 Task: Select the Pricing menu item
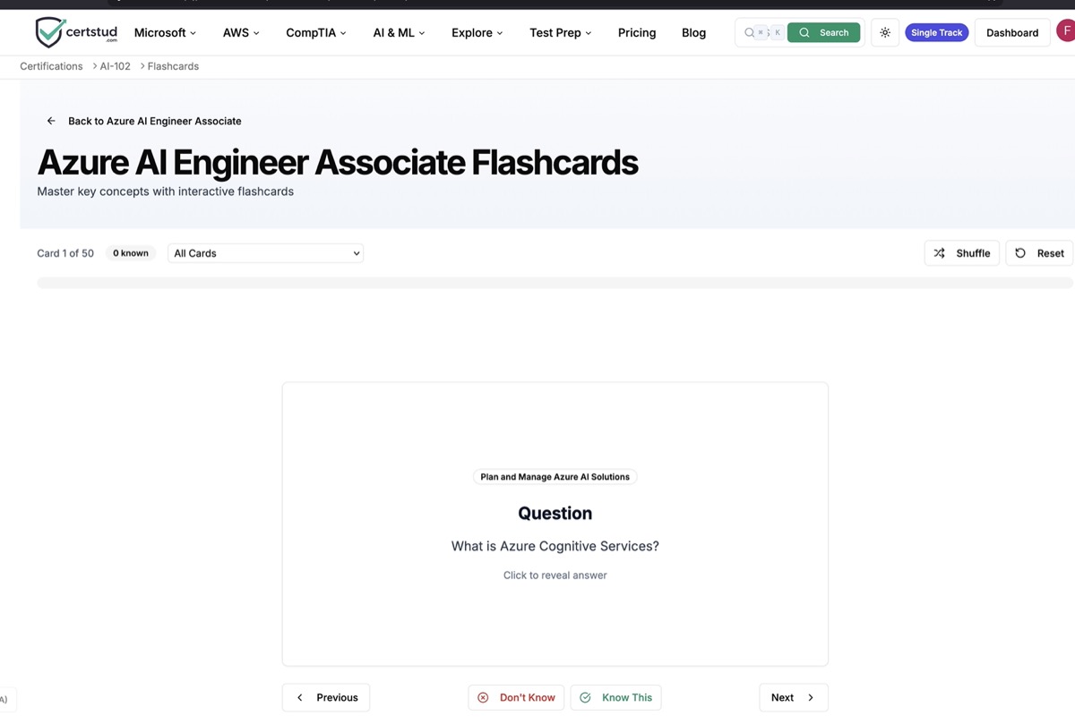pos(636,32)
